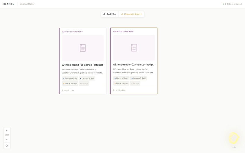Select the Lauren S. Bell tag on Marcus Reed card
Viewport: 245px width, 153px height.
coord(138,78)
